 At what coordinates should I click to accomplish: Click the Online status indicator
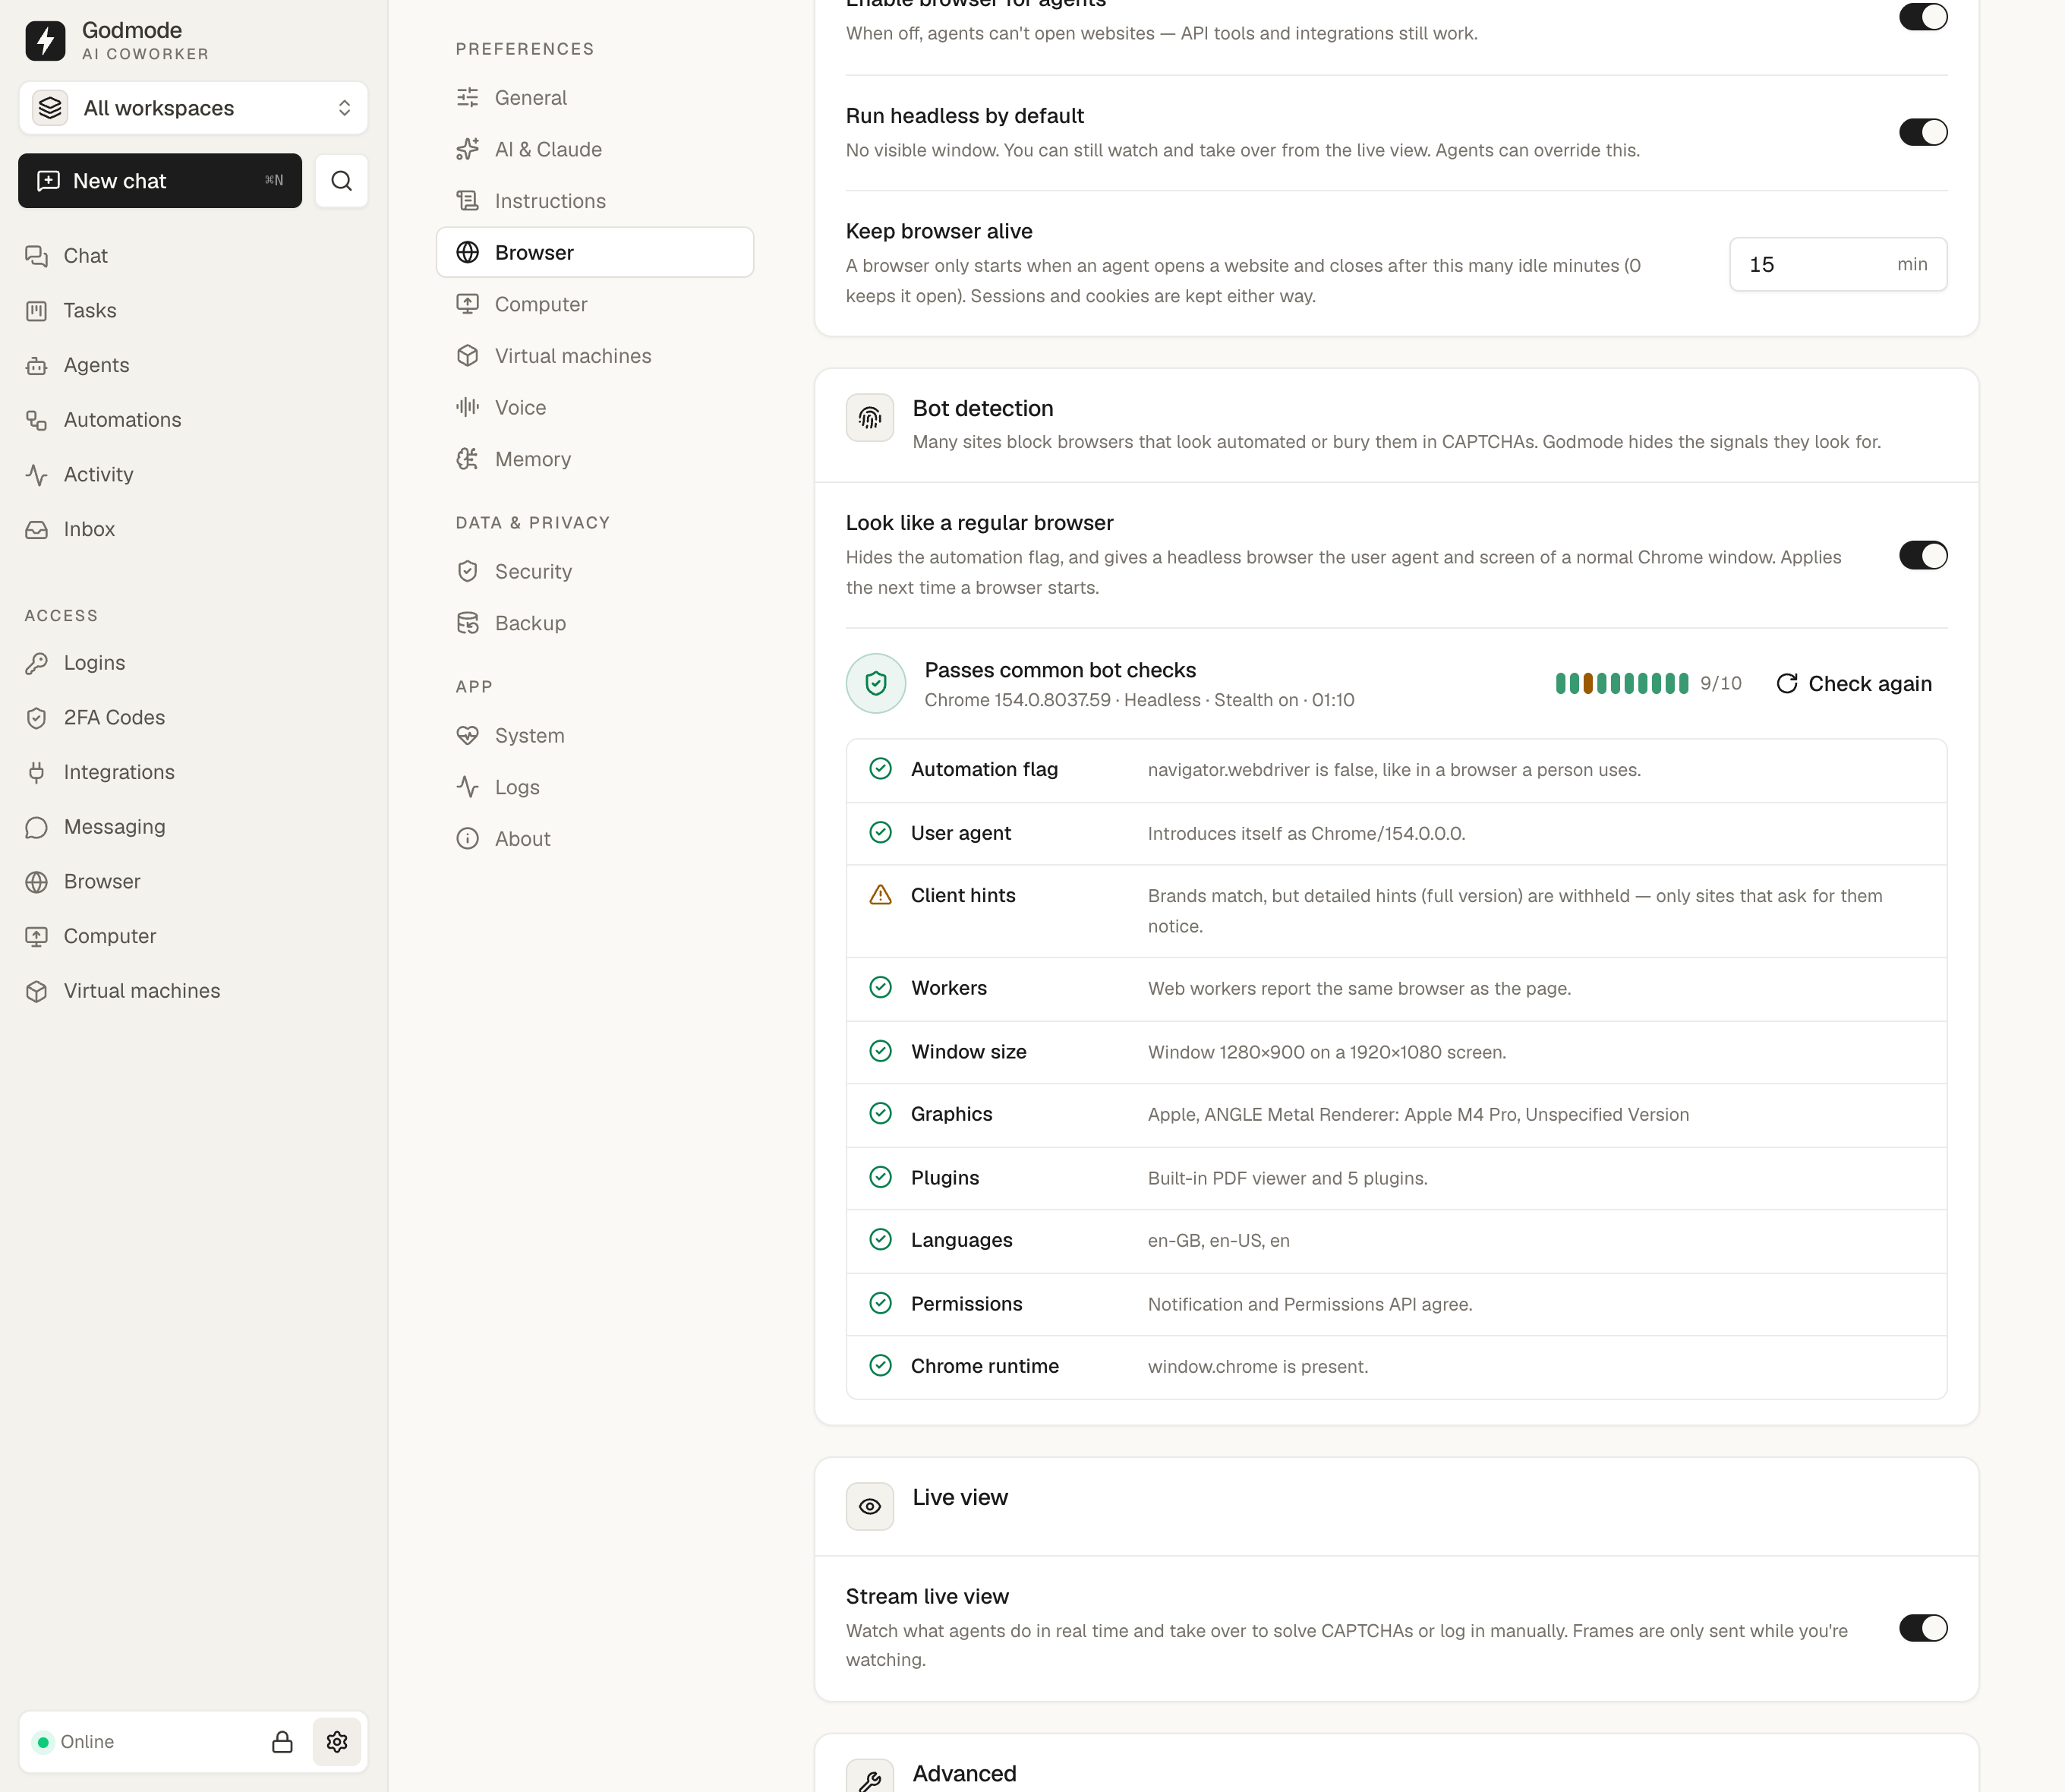[74, 1741]
